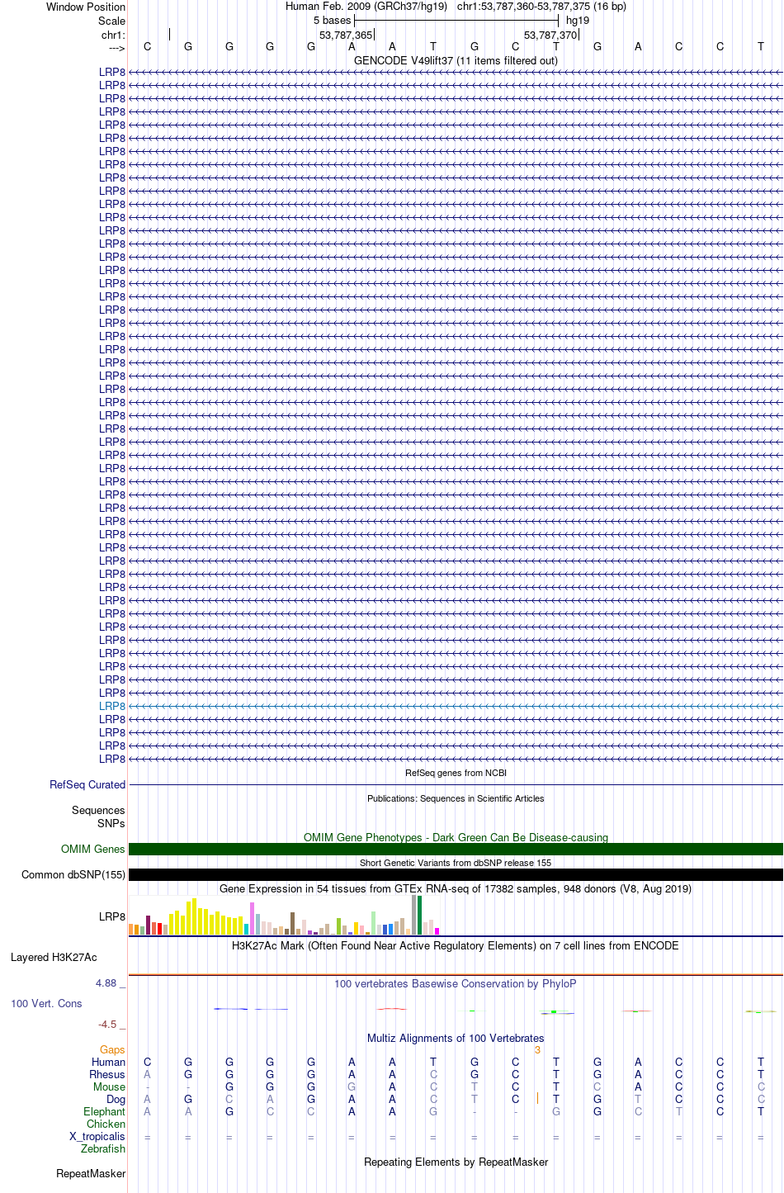Select the Scale track label
This screenshot has width=784, height=1193.
point(111,21)
